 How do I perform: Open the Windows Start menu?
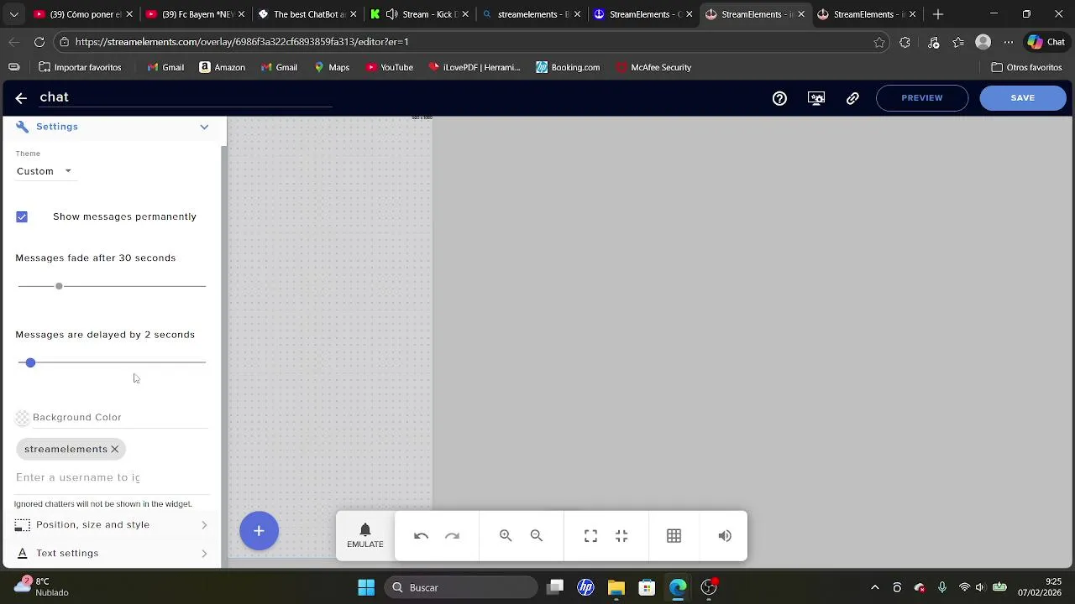(x=366, y=588)
